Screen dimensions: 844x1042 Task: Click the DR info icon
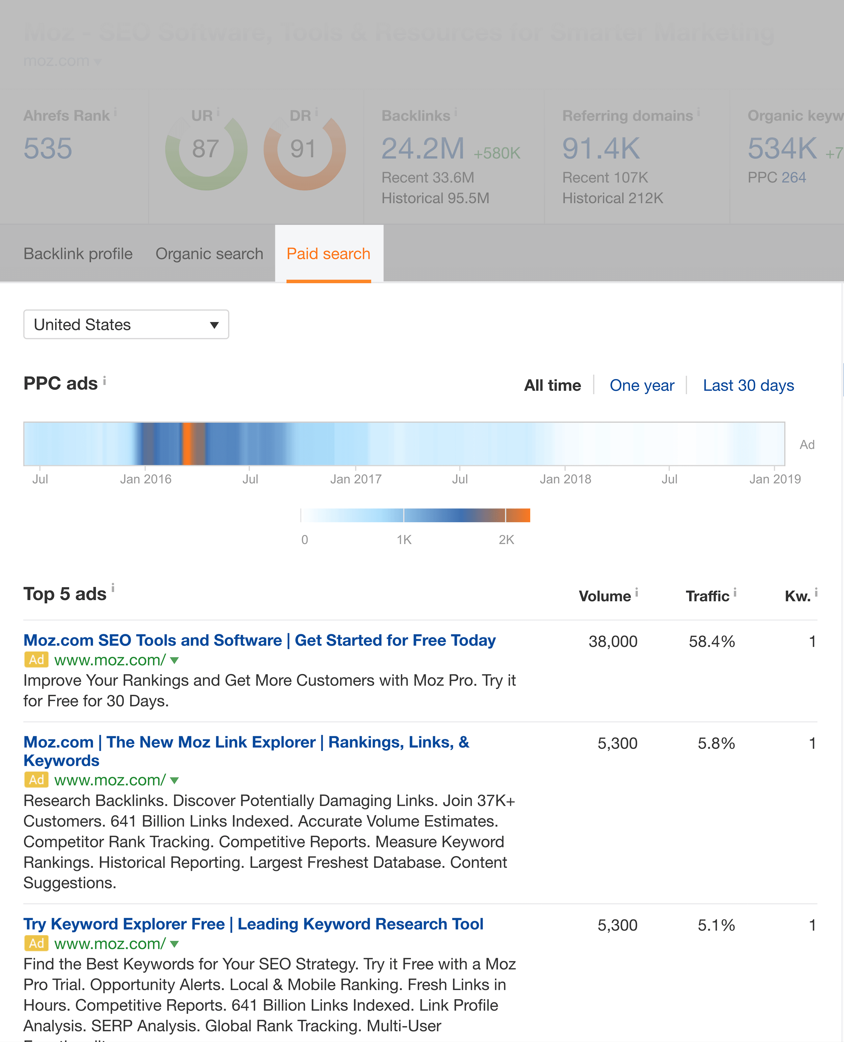click(x=316, y=112)
